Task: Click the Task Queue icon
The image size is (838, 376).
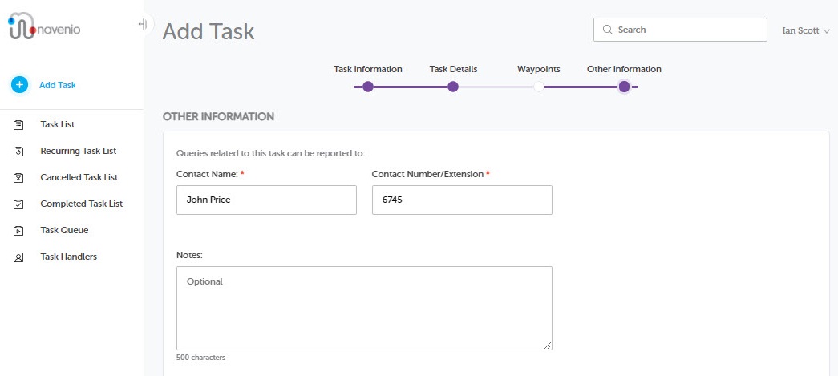Action: pyautogui.click(x=18, y=231)
